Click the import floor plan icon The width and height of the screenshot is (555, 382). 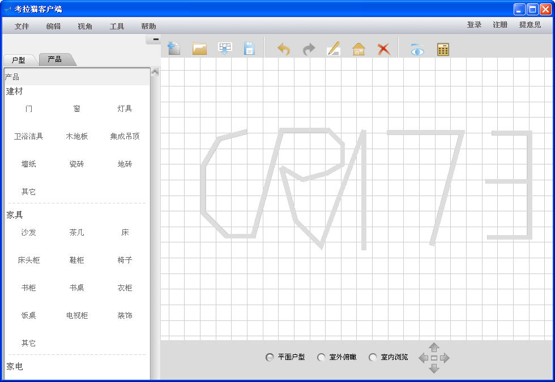[x=225, y=49]
